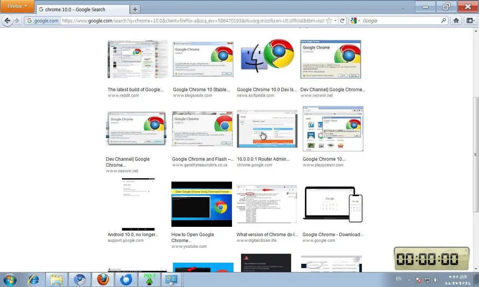Click the www.garethjmsaunders.co.uk source text

[x=200, y=165]
